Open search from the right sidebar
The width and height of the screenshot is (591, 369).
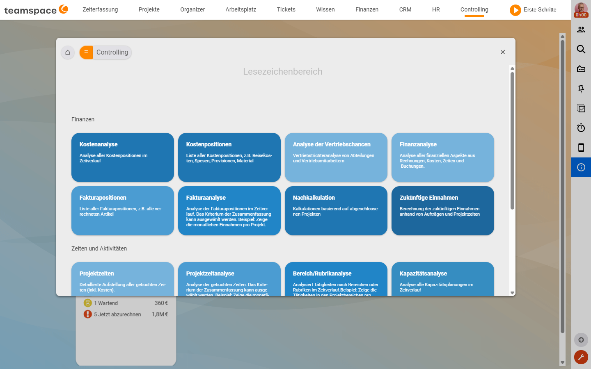coord(581,49)
